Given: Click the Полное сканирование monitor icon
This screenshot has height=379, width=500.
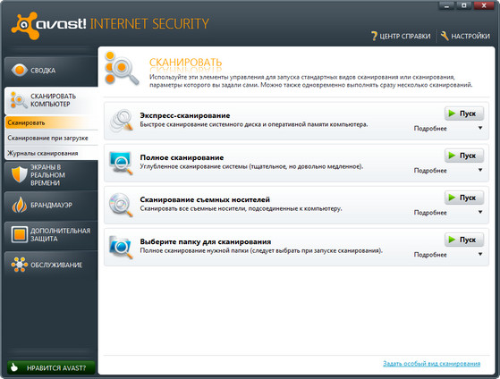Looking at the screenshot, I should [121, 163].
